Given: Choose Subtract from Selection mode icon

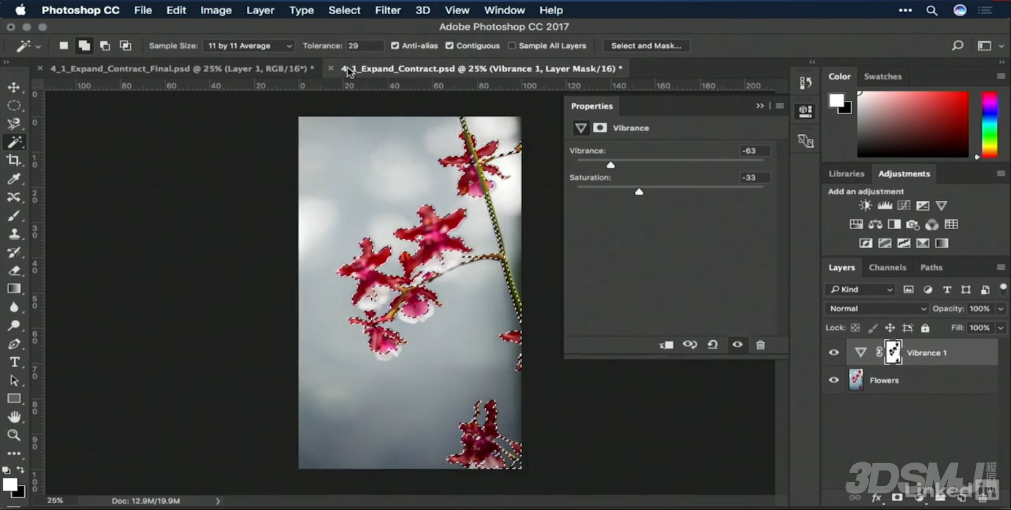Looking at the screenshot, I should [105, 46].
